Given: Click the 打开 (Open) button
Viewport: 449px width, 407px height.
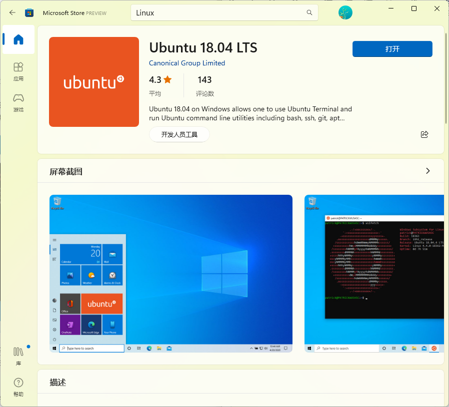Looking at the screenshot, I should click(392, 49).
